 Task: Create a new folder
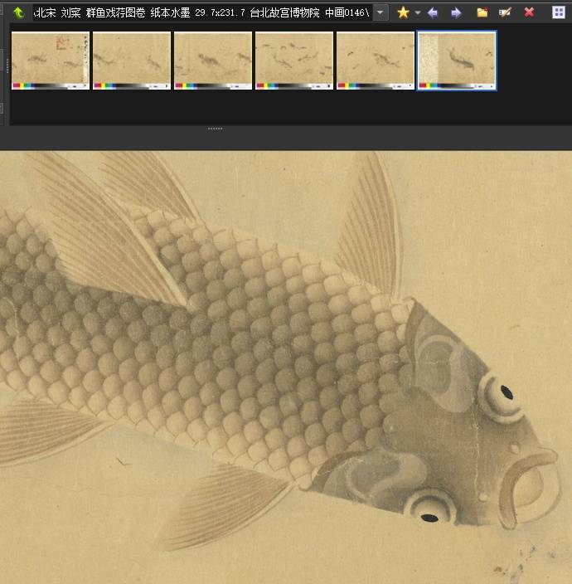pos(482,12)
